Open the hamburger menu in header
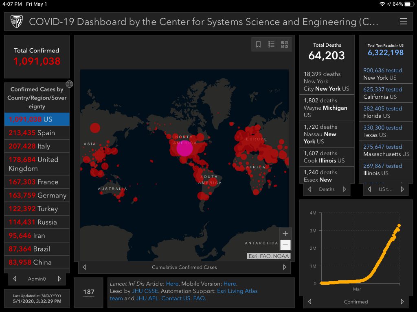Screen dimensions: 417x312 (403, 22)
